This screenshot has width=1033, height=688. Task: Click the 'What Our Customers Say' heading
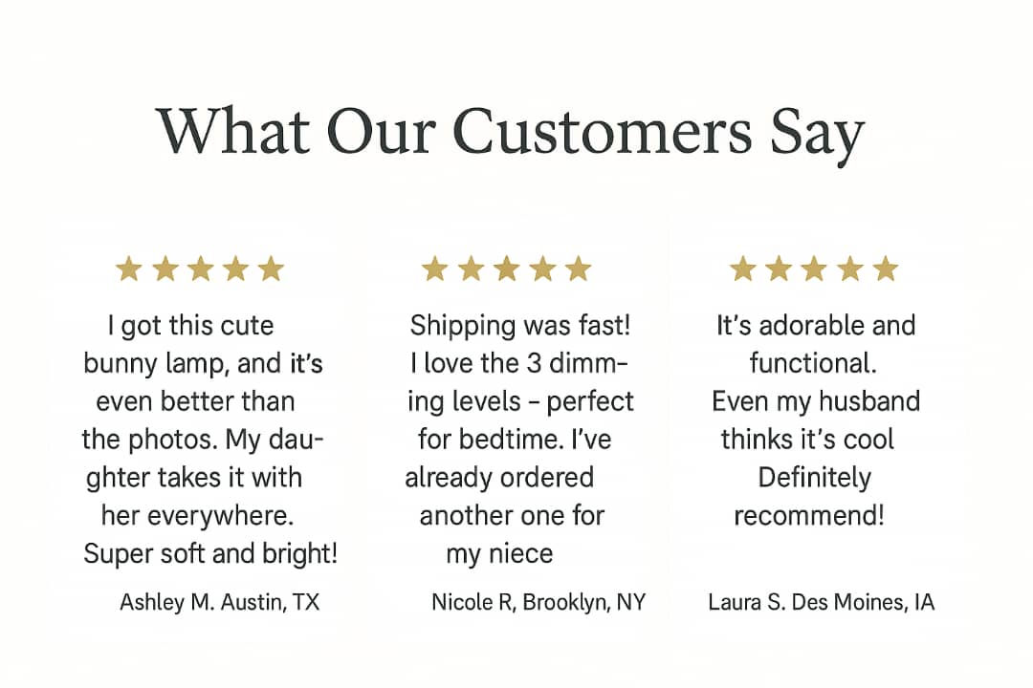[510, 134]
